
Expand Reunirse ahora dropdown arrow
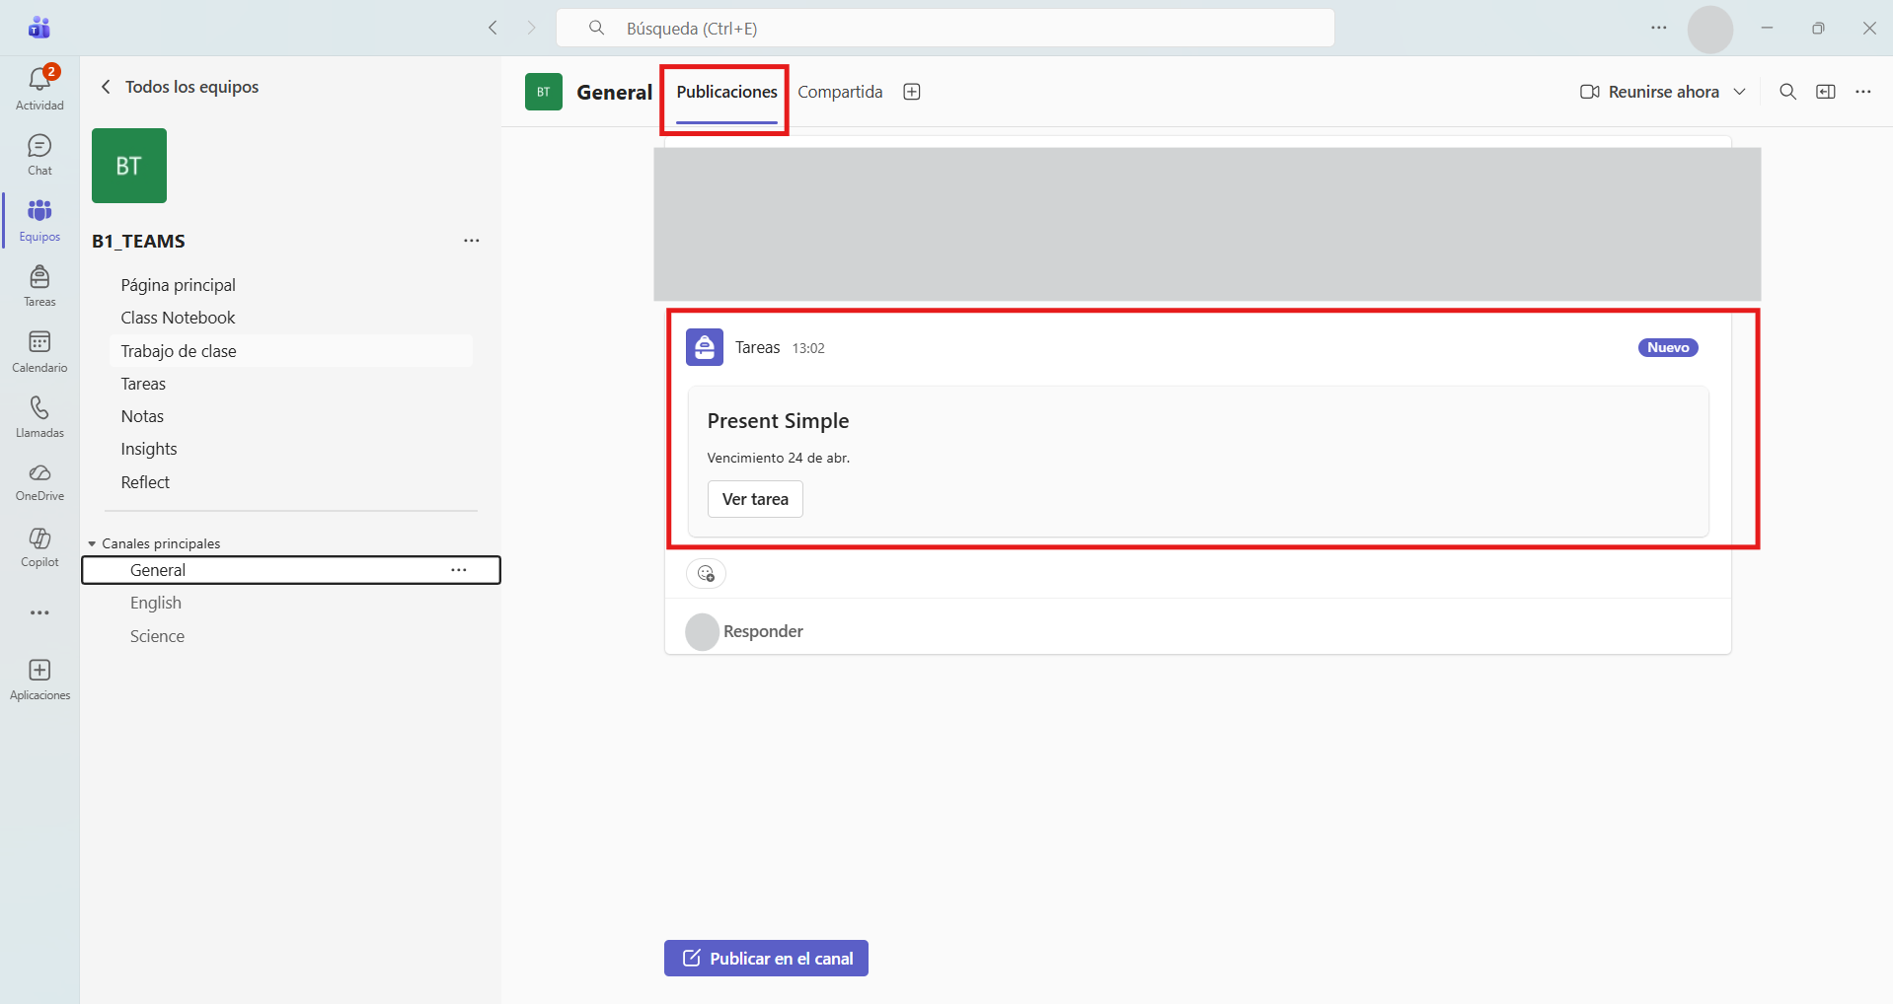(x=1740, y=92)
